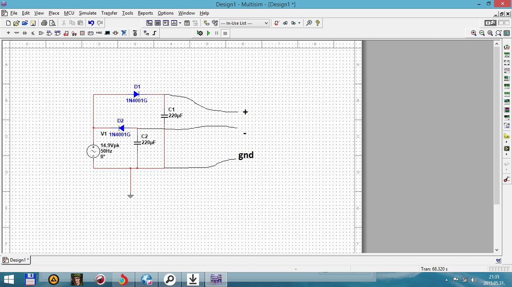The height and width of the screenshot is (287, 512).
Task: Open the Simulate menu
Action: pyautogui.click(x=88, y=13)
